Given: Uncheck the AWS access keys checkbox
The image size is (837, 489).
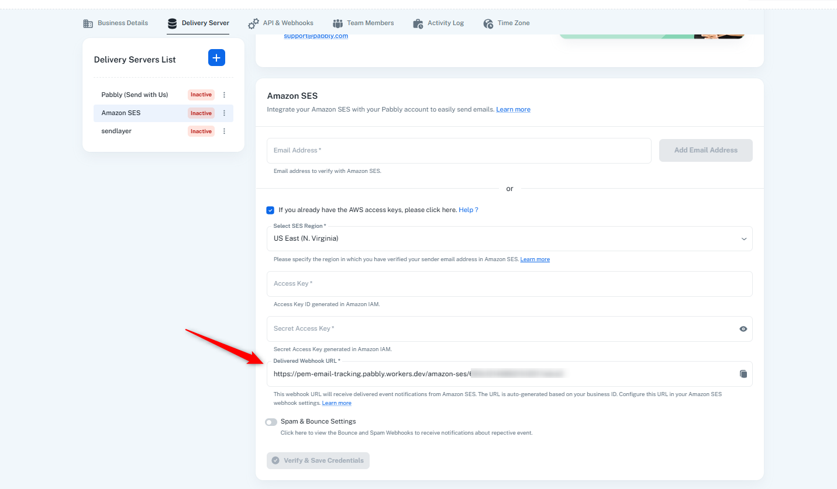Looking at the screenshot, I should pyautogui.click(x=270, y=210).
